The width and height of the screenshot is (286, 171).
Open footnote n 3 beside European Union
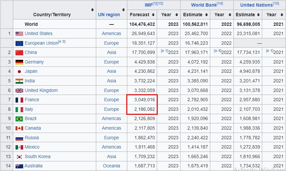point(62,42)
